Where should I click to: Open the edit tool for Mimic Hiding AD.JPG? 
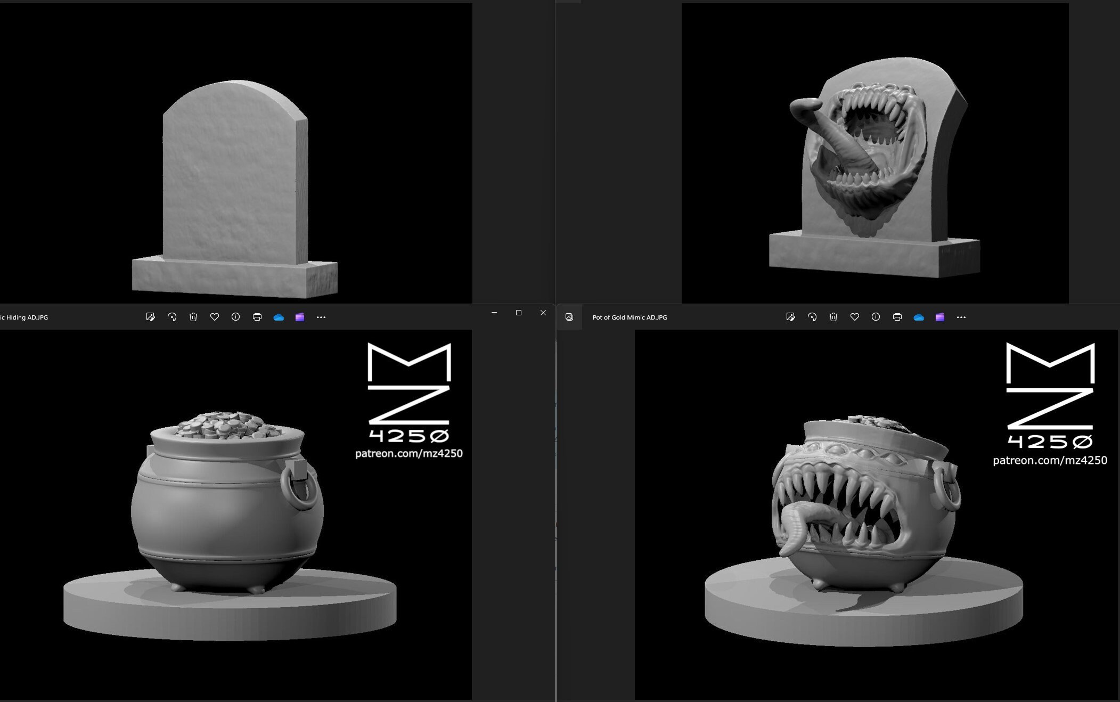pos(151,317)
